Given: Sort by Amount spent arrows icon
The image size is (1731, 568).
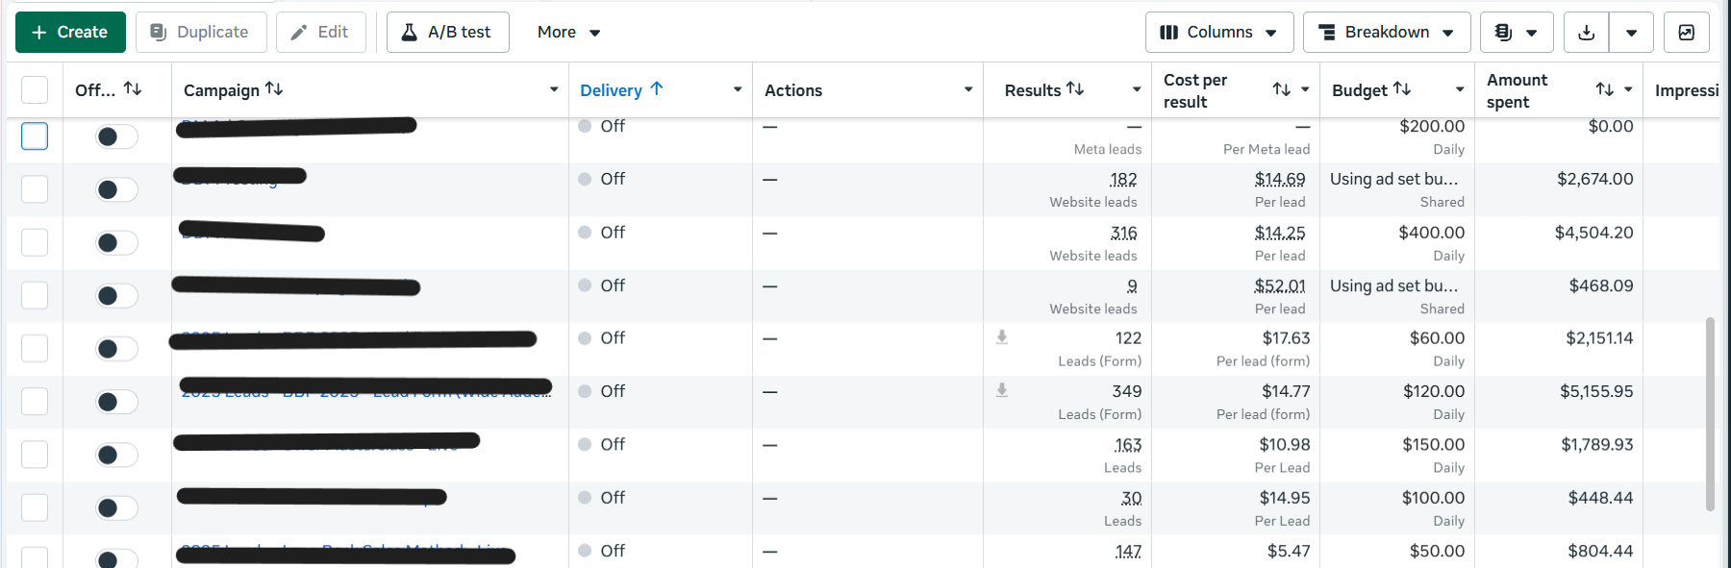Looking at the screenshot, I should 1605,89.
